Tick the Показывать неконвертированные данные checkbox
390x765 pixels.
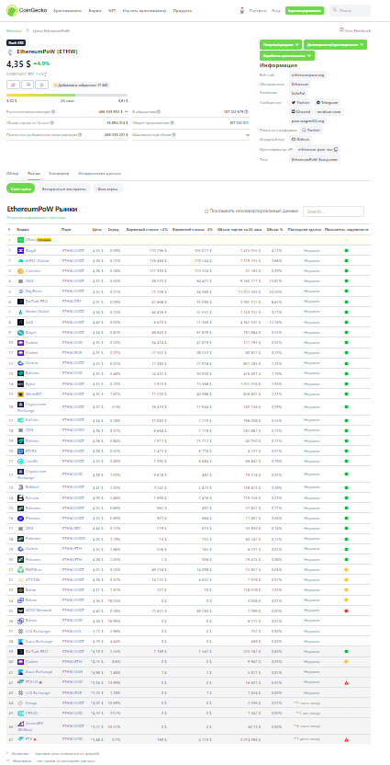coord(206,211)
